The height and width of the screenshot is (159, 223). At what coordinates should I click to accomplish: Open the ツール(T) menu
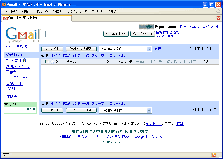click(97, 11)
